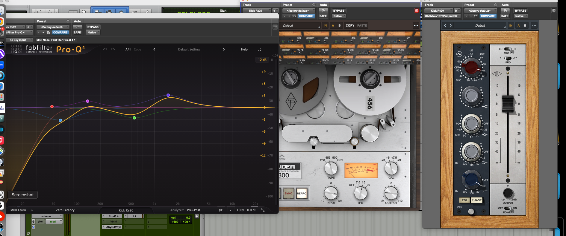Image resolution: width=566 pixels, height=236 pixels.
Task: Click the add plus button beside vol display
Action: point(197,216)
